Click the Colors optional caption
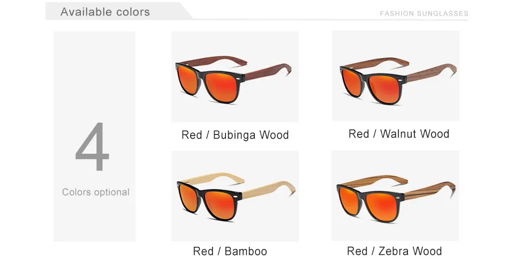This screenshot has width=514, height=271. tap(96, 192)
